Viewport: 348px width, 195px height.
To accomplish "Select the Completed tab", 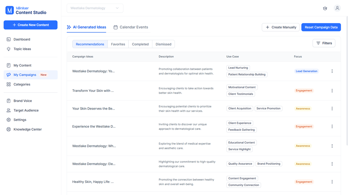I will point(140,44).
